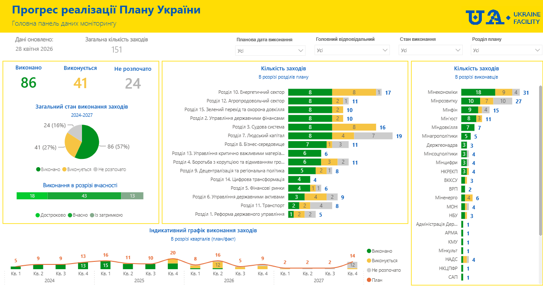Click the Виконується pie legend marker

tap(65, 169)
